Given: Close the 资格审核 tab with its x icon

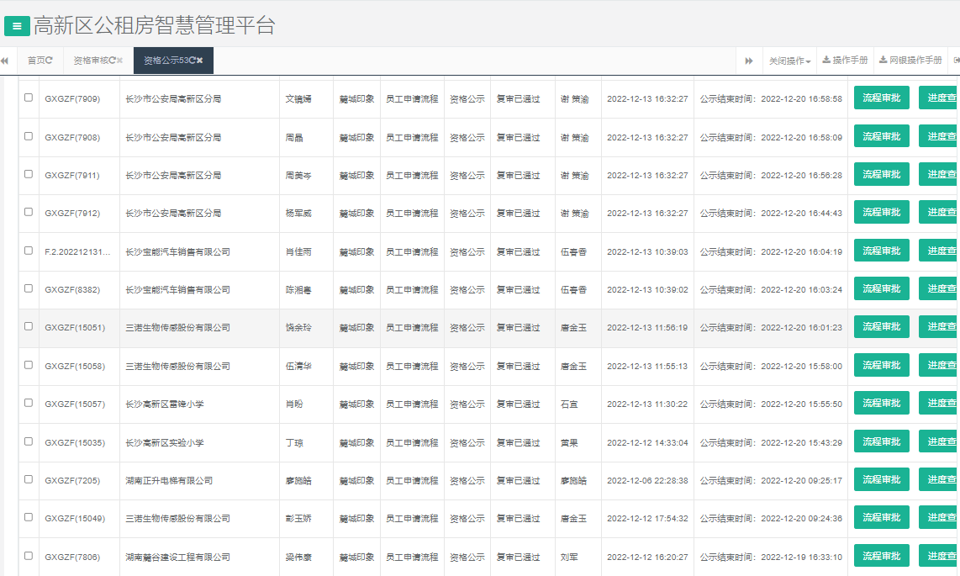Looking at the screenshot, I should [119, 60].
